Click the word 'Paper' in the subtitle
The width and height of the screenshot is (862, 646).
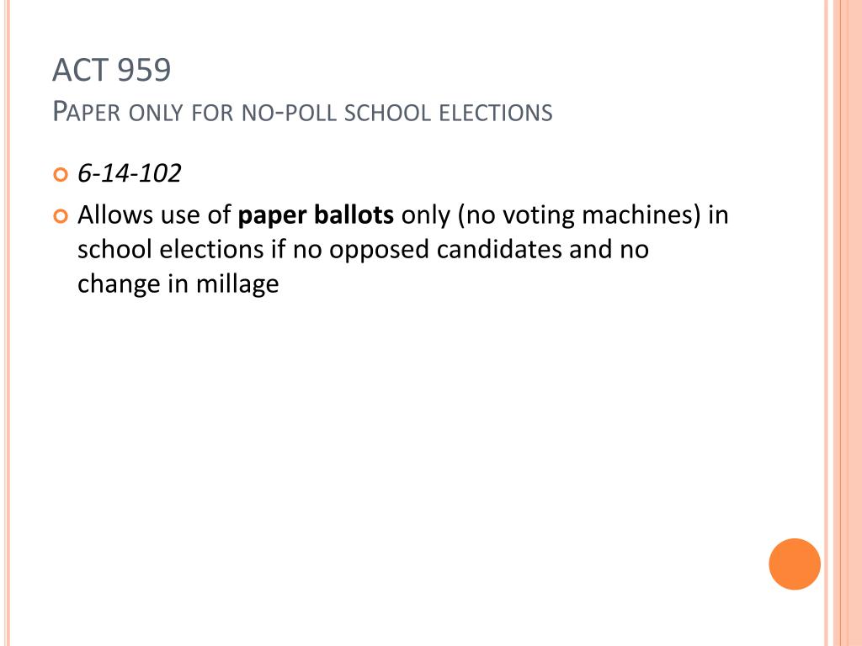[x=87, y=112]
